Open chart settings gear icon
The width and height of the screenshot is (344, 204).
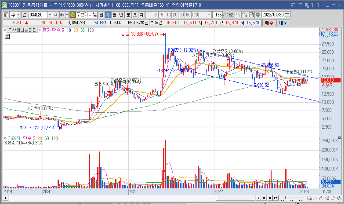coord(258,15)
